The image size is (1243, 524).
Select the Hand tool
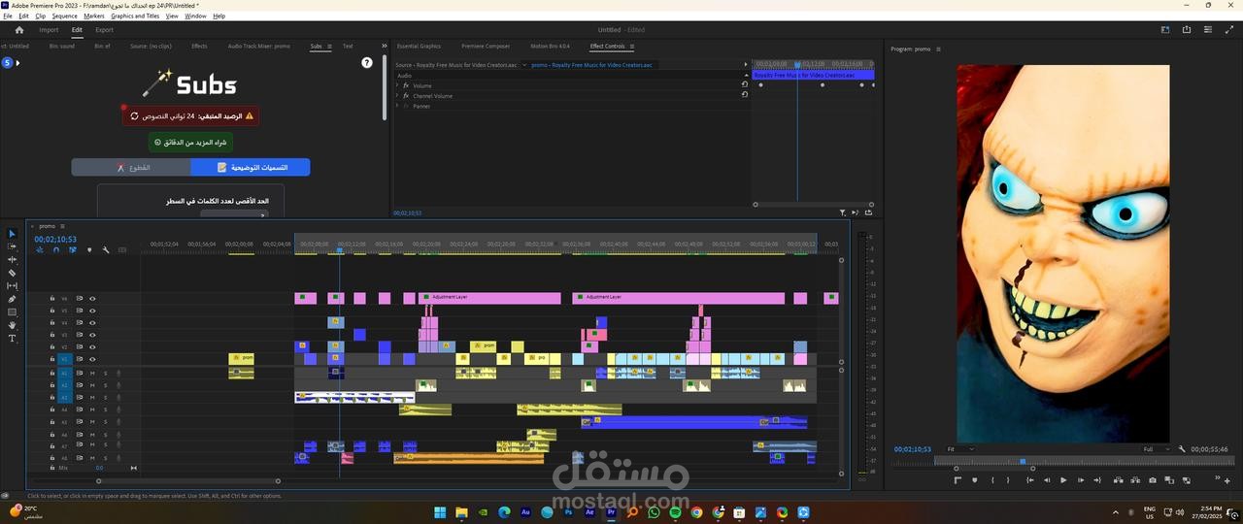pos(13,325)
